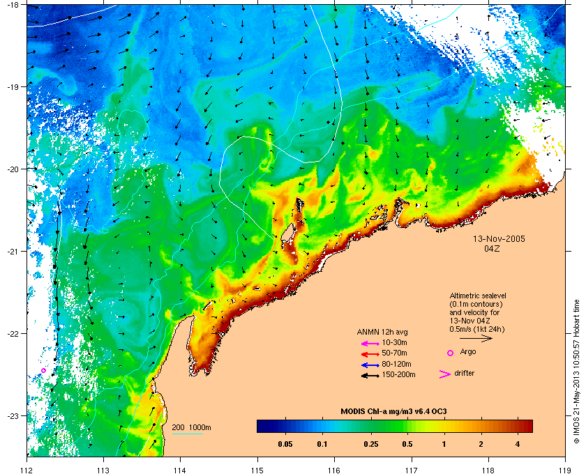This screenshot has height=474, width=586.
Task: Click latitude axis label -21
Action: coord(13,251)
